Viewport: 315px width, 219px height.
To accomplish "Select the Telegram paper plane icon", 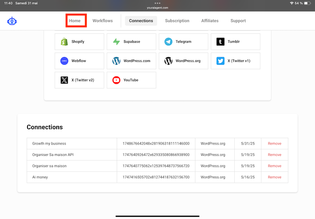I will click(169, 42).
